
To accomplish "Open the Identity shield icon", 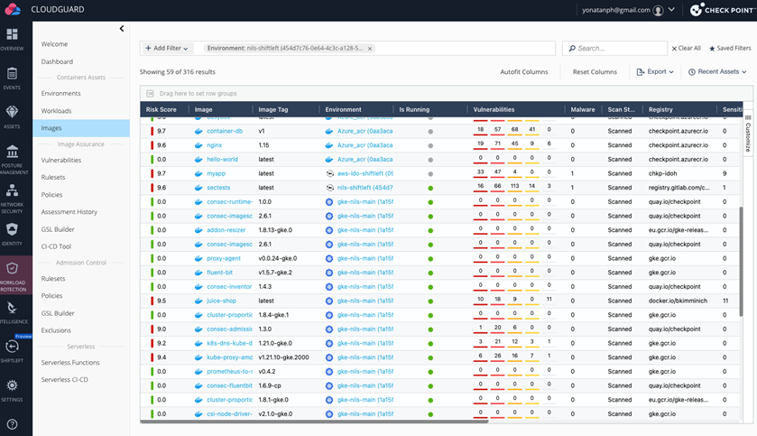I will tap(12, 229).
